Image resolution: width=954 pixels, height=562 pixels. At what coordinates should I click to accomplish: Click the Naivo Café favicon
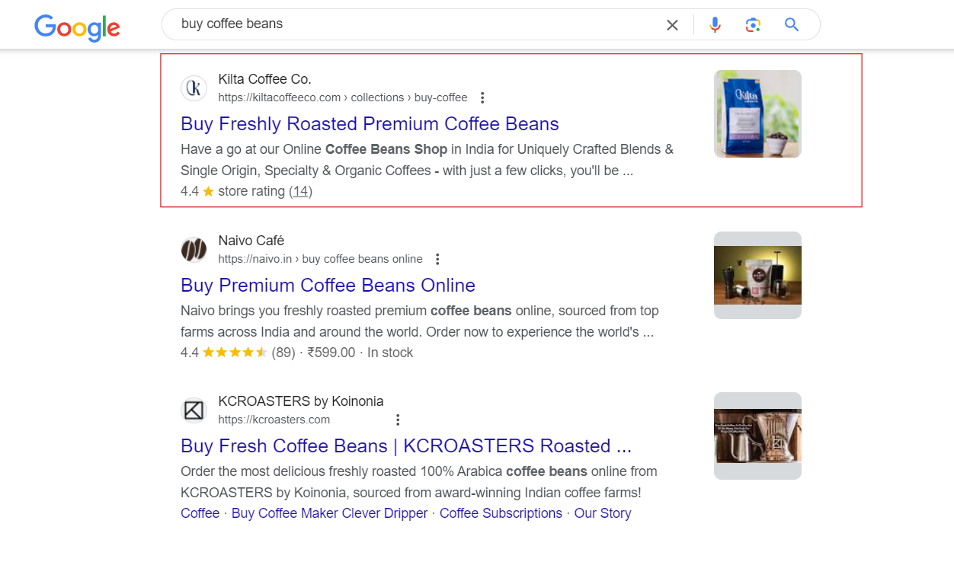[194, 250]
